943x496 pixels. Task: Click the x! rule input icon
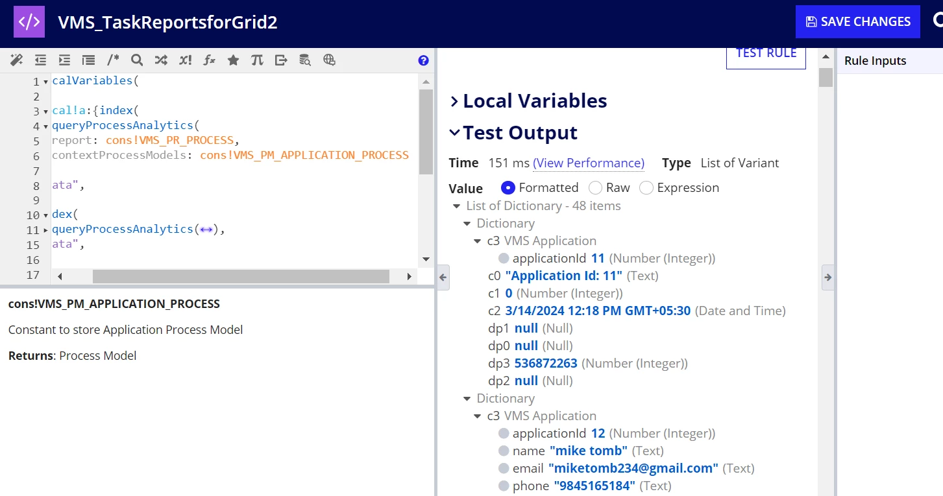pyautogui.click(x=185, y=60)
